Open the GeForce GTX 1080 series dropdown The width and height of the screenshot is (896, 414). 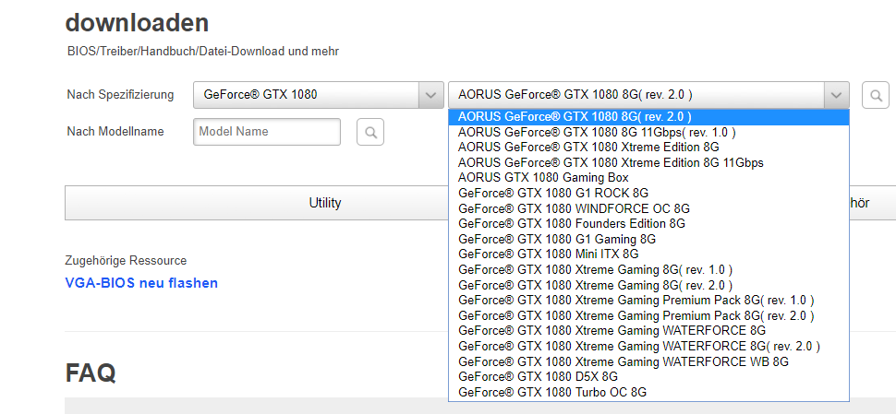click(319, 95)
